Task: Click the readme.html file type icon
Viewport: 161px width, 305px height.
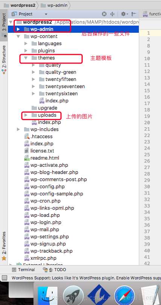Action: pos(27,158)
